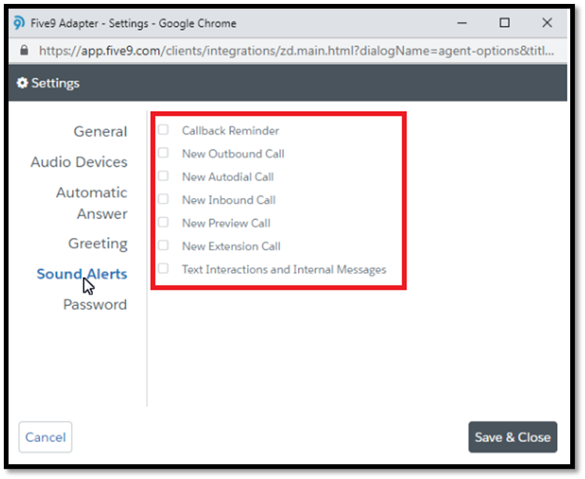Viewport: 585px width, 479px height.
Task: Toggle the New Inbound Call checkbox
Action: point(163,199)
